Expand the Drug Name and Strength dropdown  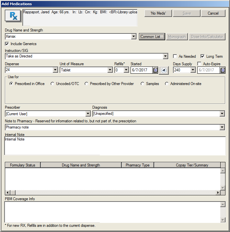(x=133, y=37)
